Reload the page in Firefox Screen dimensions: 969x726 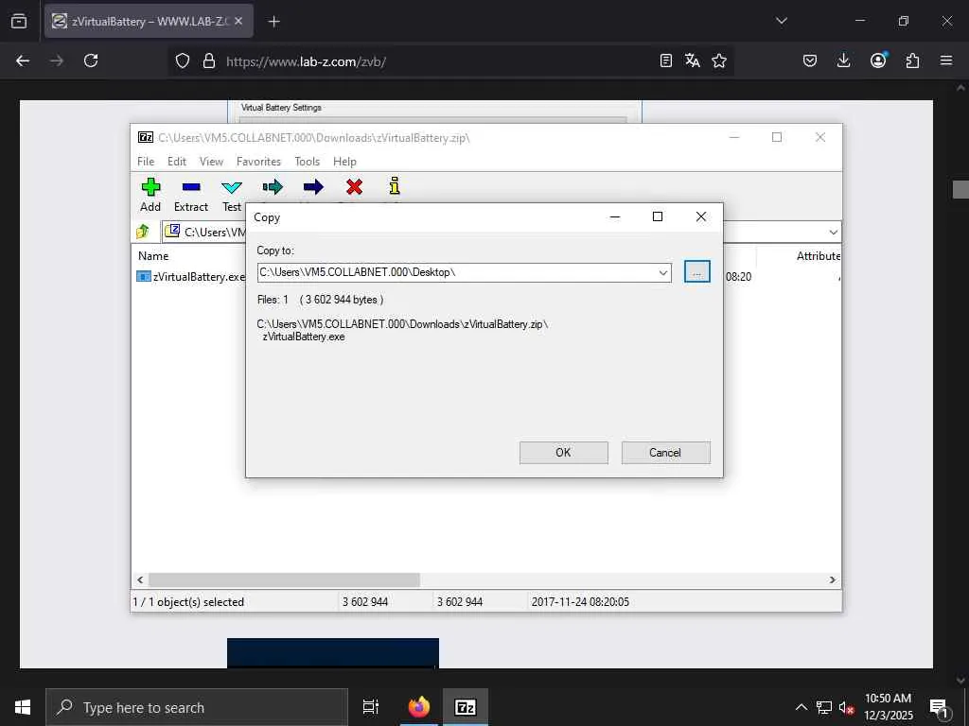pyautogui.click(x=91, y=60)
